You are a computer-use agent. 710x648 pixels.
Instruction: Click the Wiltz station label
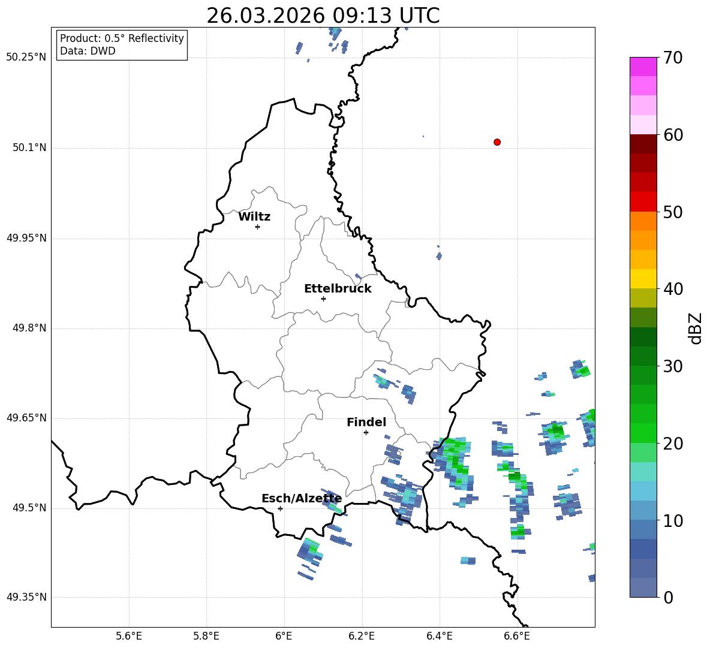254,217
